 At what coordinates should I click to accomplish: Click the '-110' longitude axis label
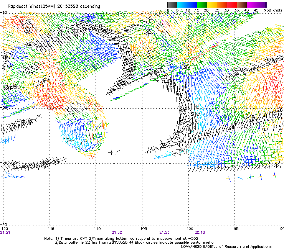pyautogui.click(x=96, y=229)
